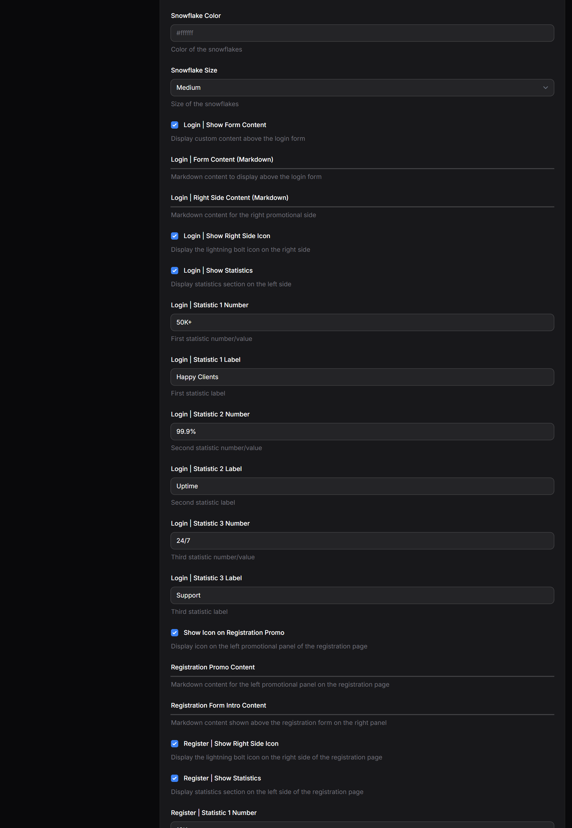
Task: Uncheck Login Show Form Content checkbox
Action: 175,125
